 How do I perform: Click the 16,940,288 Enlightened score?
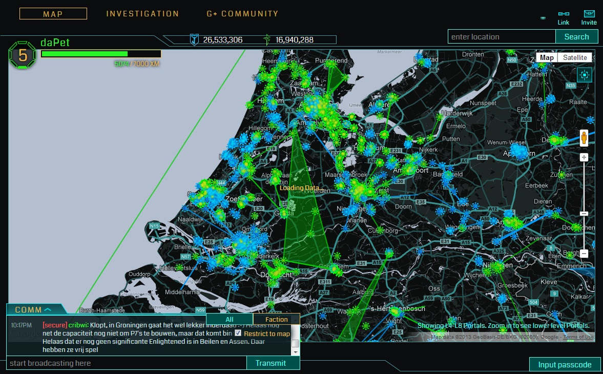294,39
